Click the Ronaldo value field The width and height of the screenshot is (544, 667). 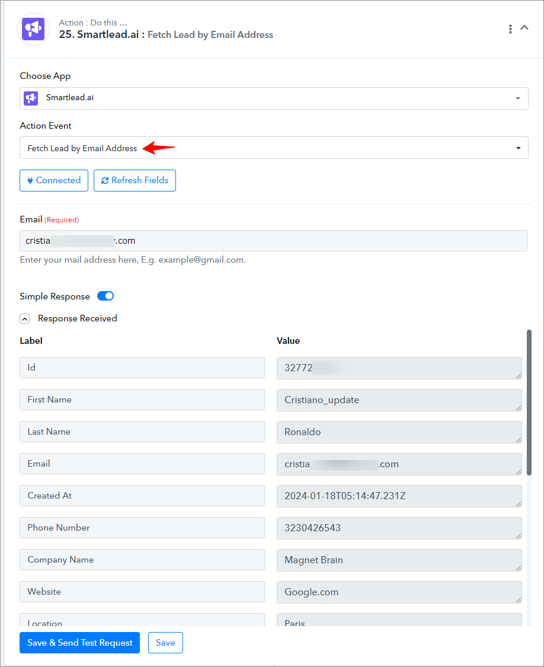click(399, 432)
